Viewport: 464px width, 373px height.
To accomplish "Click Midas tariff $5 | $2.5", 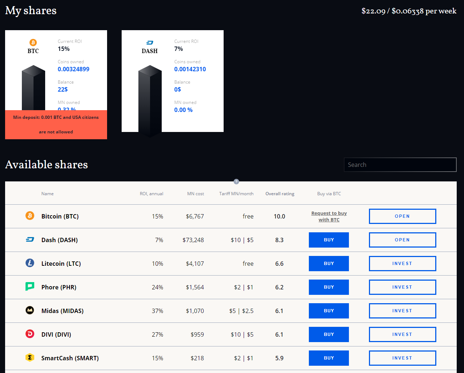I will coord(241,311).
